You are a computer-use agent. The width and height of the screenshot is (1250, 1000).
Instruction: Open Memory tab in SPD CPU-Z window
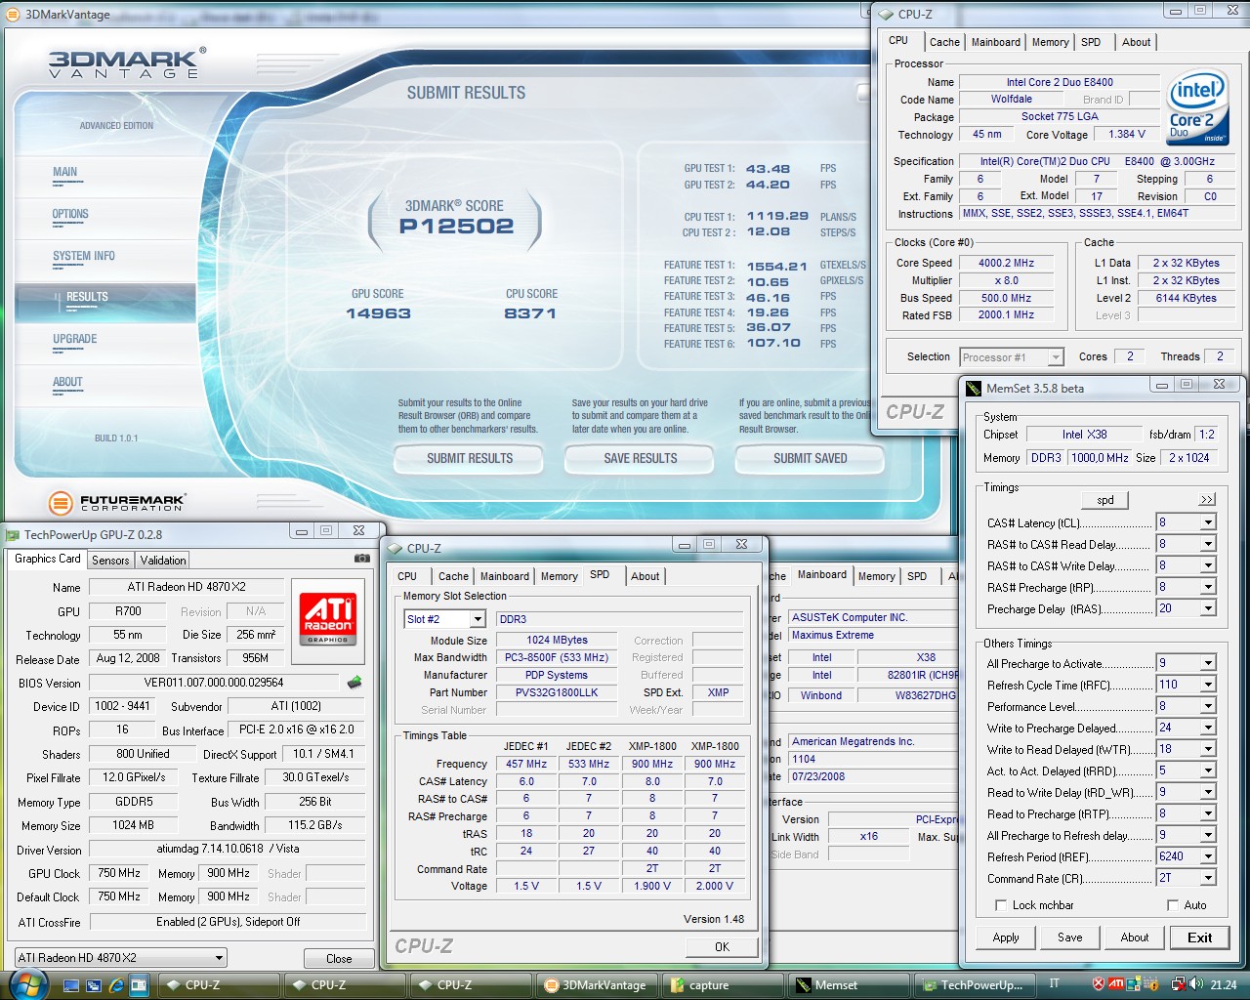559,576
